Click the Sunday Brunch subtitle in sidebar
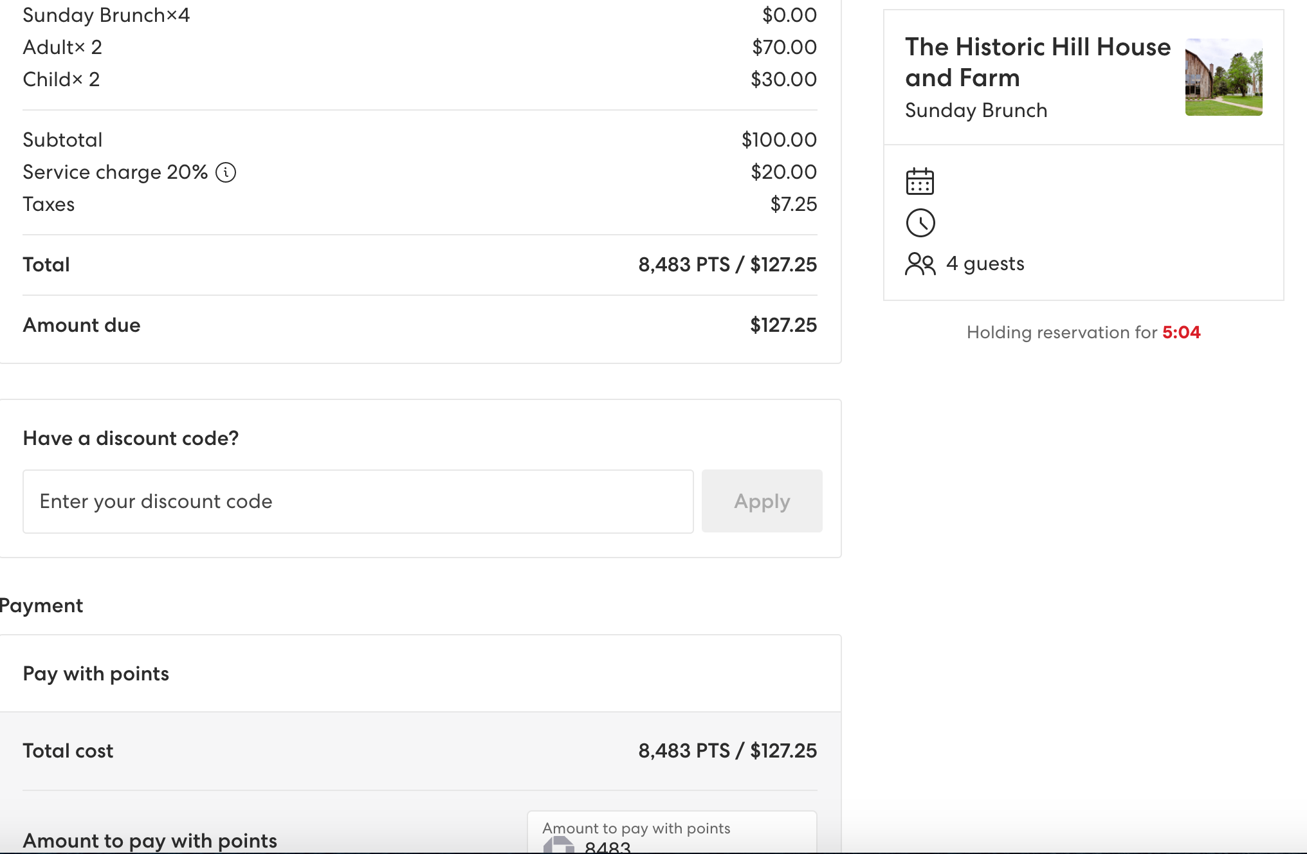 coord(976,111)
